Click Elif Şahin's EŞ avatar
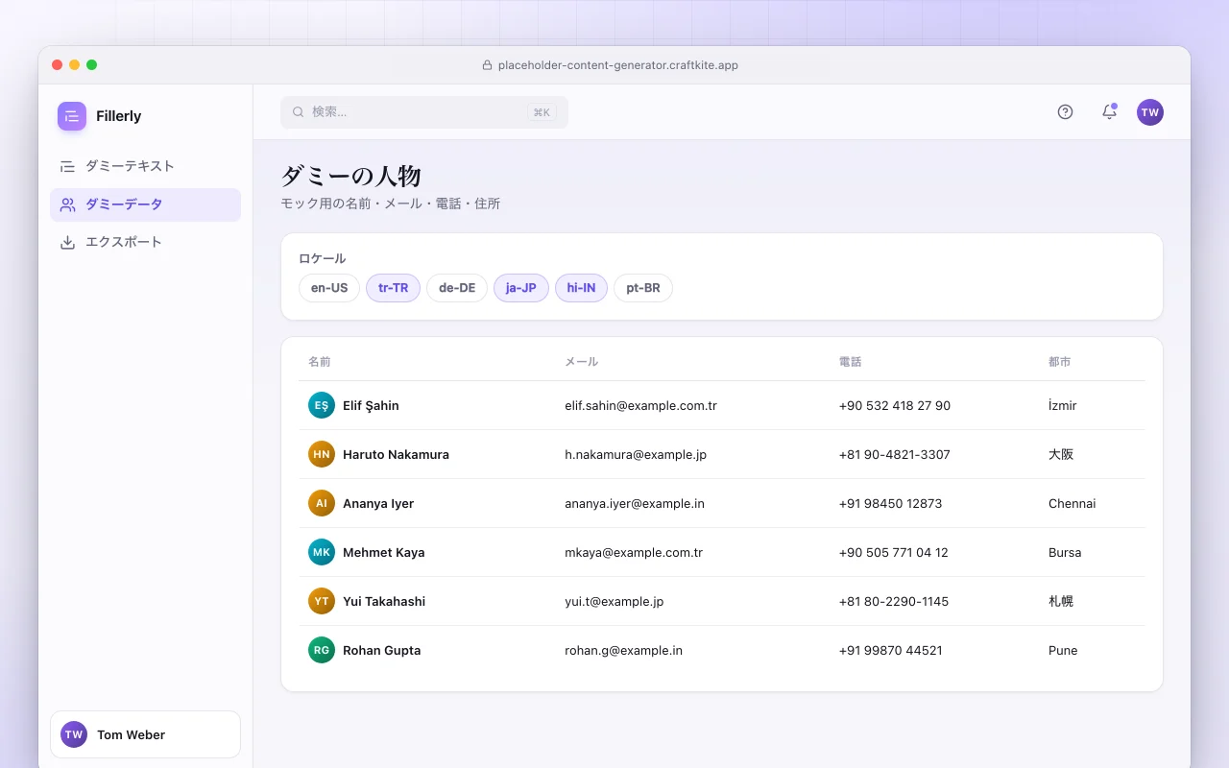The height and width of the screenshot is (768, 1229). [322, 405]
